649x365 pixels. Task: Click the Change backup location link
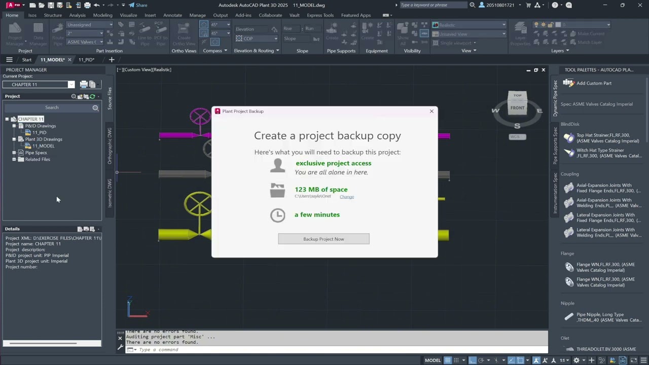point(347,197)
